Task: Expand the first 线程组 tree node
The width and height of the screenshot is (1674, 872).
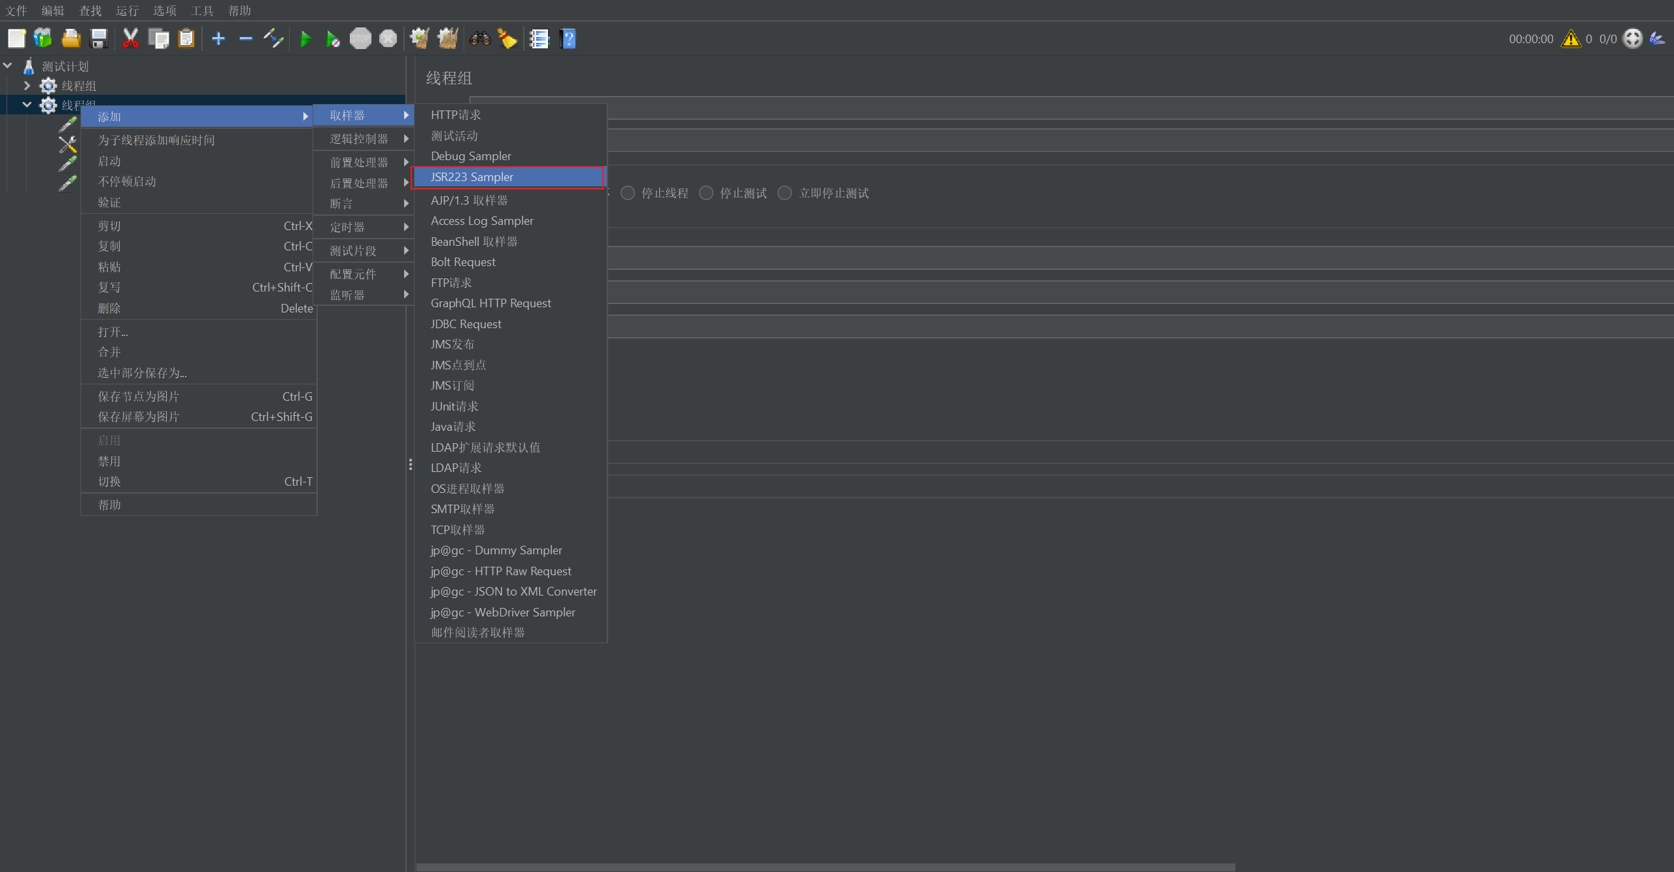Action: tap(27, 86)
